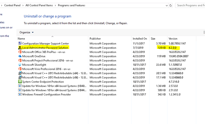This screenshot has height=124, width=205.
Task: Select the Microsoft OneDrive entry
Action: [x=34, y=56]
